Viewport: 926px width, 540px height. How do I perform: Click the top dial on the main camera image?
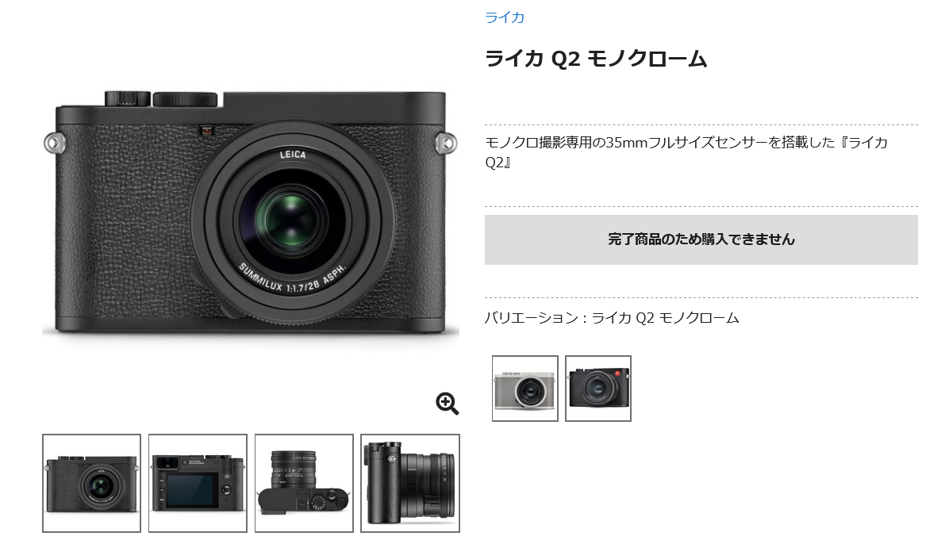click(x=186, y=99)
